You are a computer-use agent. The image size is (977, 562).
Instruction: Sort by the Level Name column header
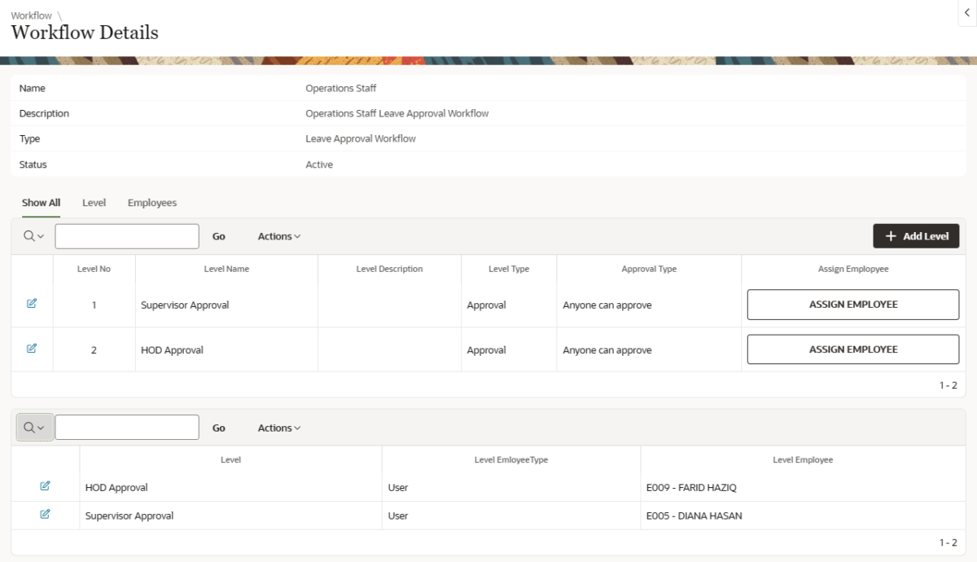(226, 269)
